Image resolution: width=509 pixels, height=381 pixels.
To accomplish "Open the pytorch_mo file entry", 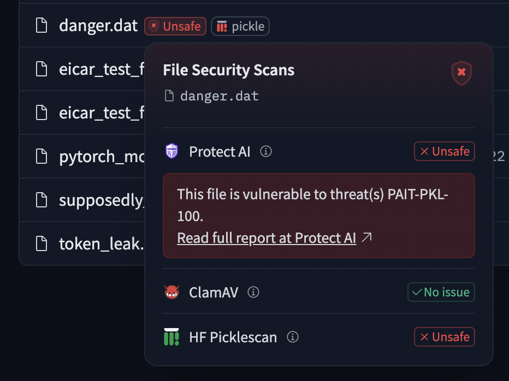I will coord(101,157).
